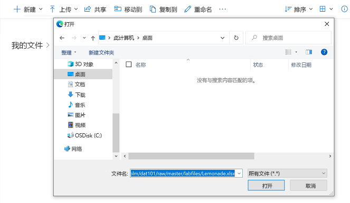Select 视频 in the navigation tree
Viewport: 350px width, 203px height.
pos(77,125)
